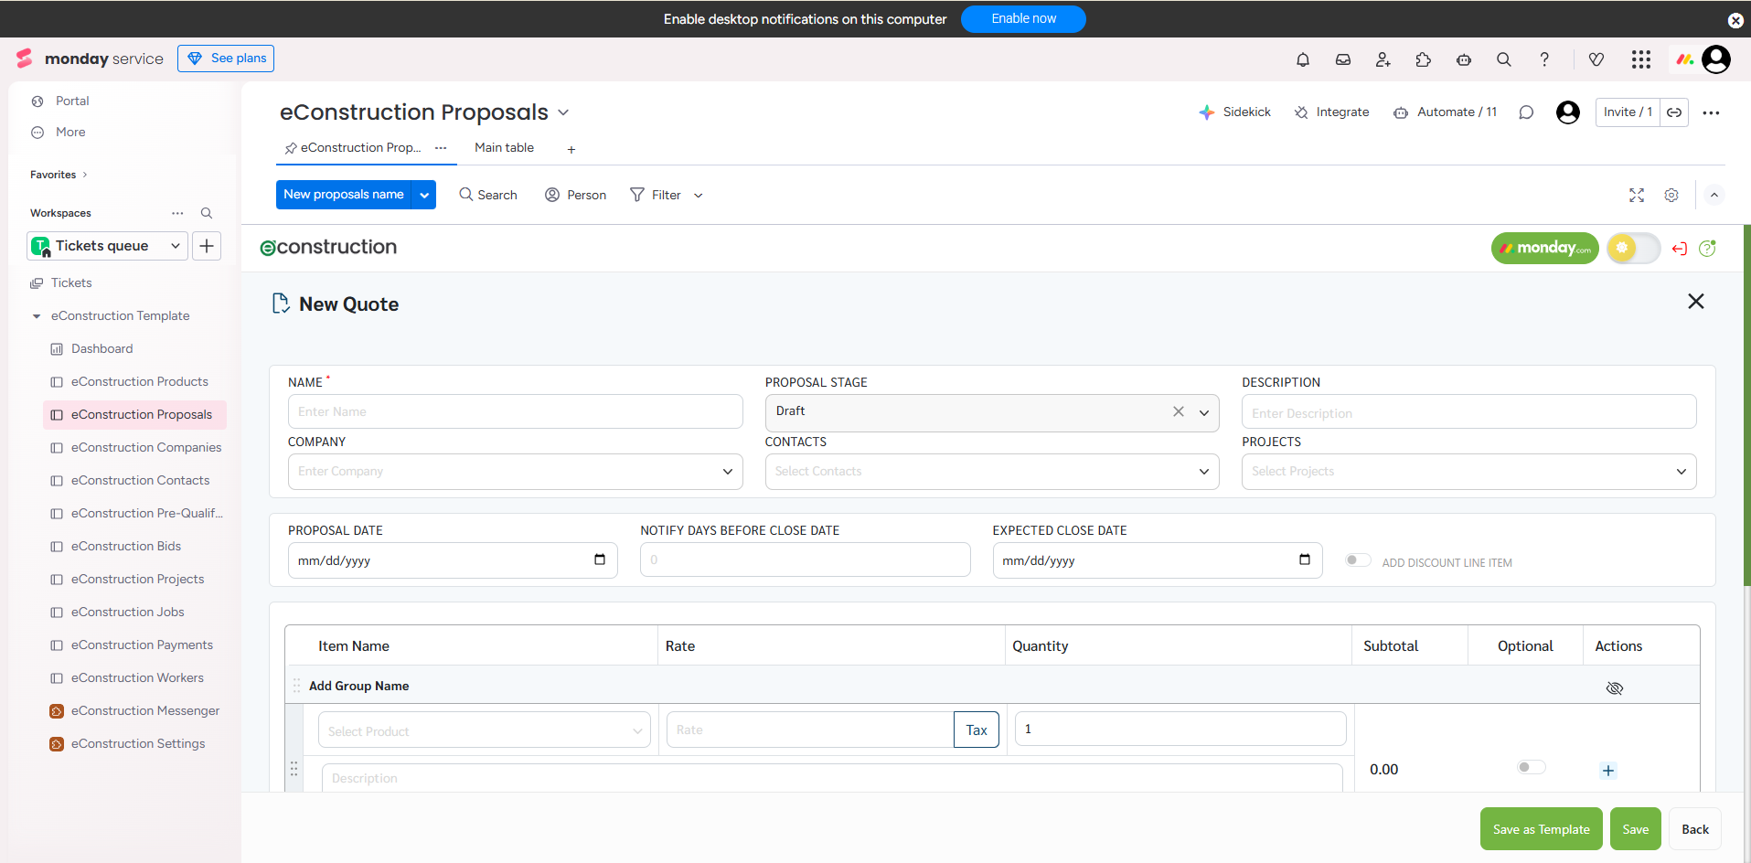
Task: Toggle the light/dark theme switch
Action: [1633, 248]
